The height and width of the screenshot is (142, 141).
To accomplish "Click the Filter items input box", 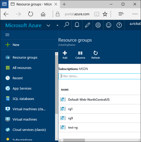I will click(x=100, y=76).
